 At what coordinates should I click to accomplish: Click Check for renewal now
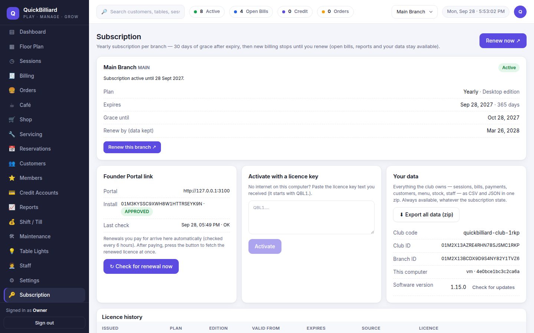[141, 266]
